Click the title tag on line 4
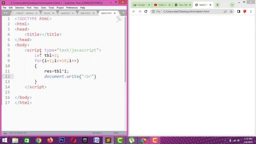The image size is (256, 144). click(43, 34)
